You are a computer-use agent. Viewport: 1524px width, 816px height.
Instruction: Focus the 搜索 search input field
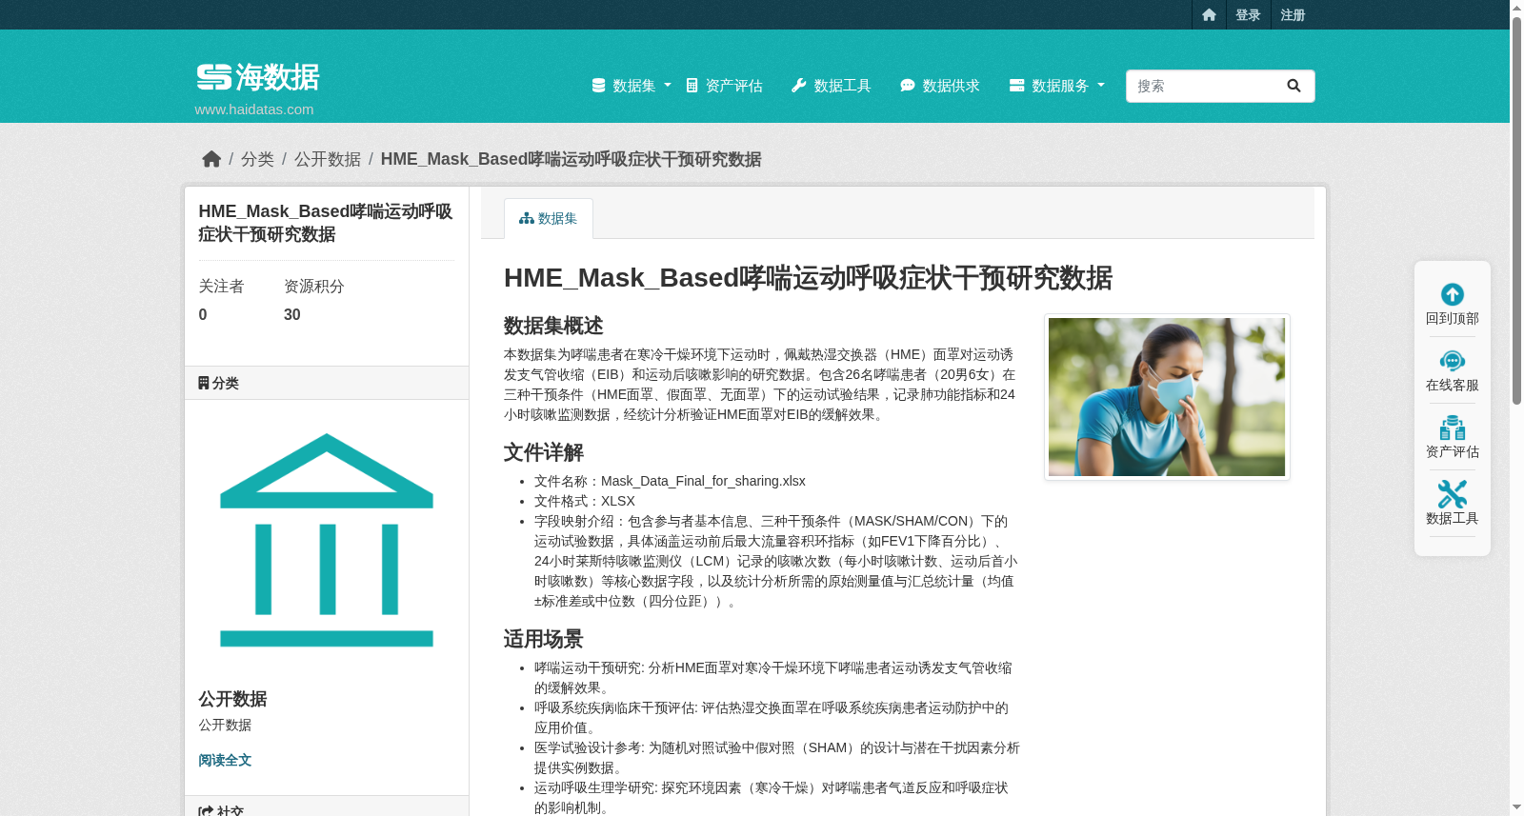[x=1199, y=86]
